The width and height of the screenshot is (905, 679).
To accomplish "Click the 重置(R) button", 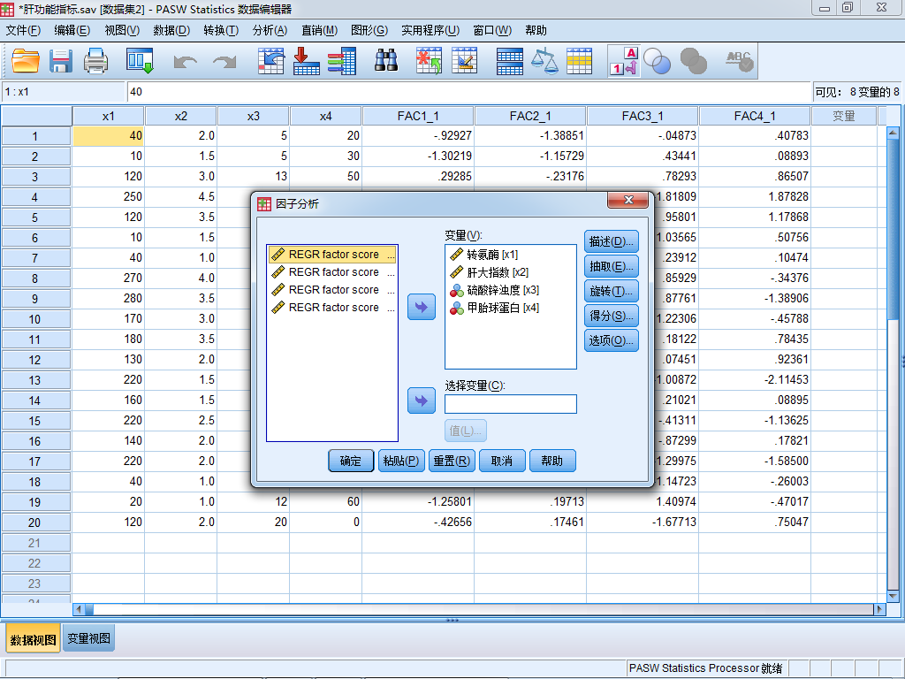I will (x=452, y=461).
